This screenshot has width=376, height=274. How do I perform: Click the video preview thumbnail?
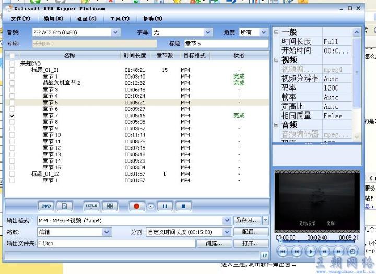coord(317,202)
